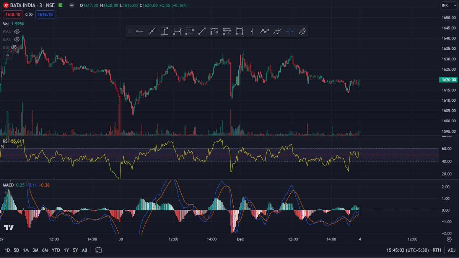Switch to the 1Y date range
Viewport: 459px width, 258px height.
click(x=67, y=250)
